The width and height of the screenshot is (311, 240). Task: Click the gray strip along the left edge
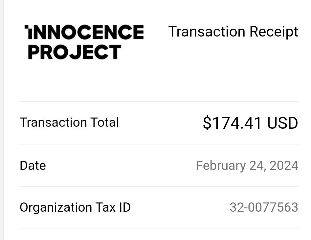coord(2,120)
